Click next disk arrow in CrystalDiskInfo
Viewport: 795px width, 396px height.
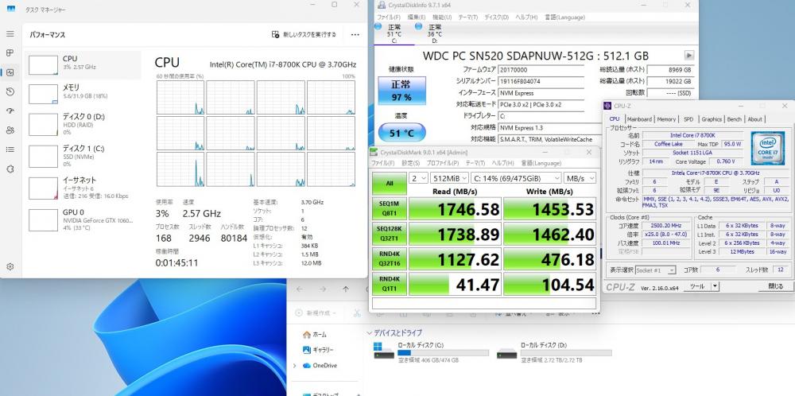coord(689,56)
